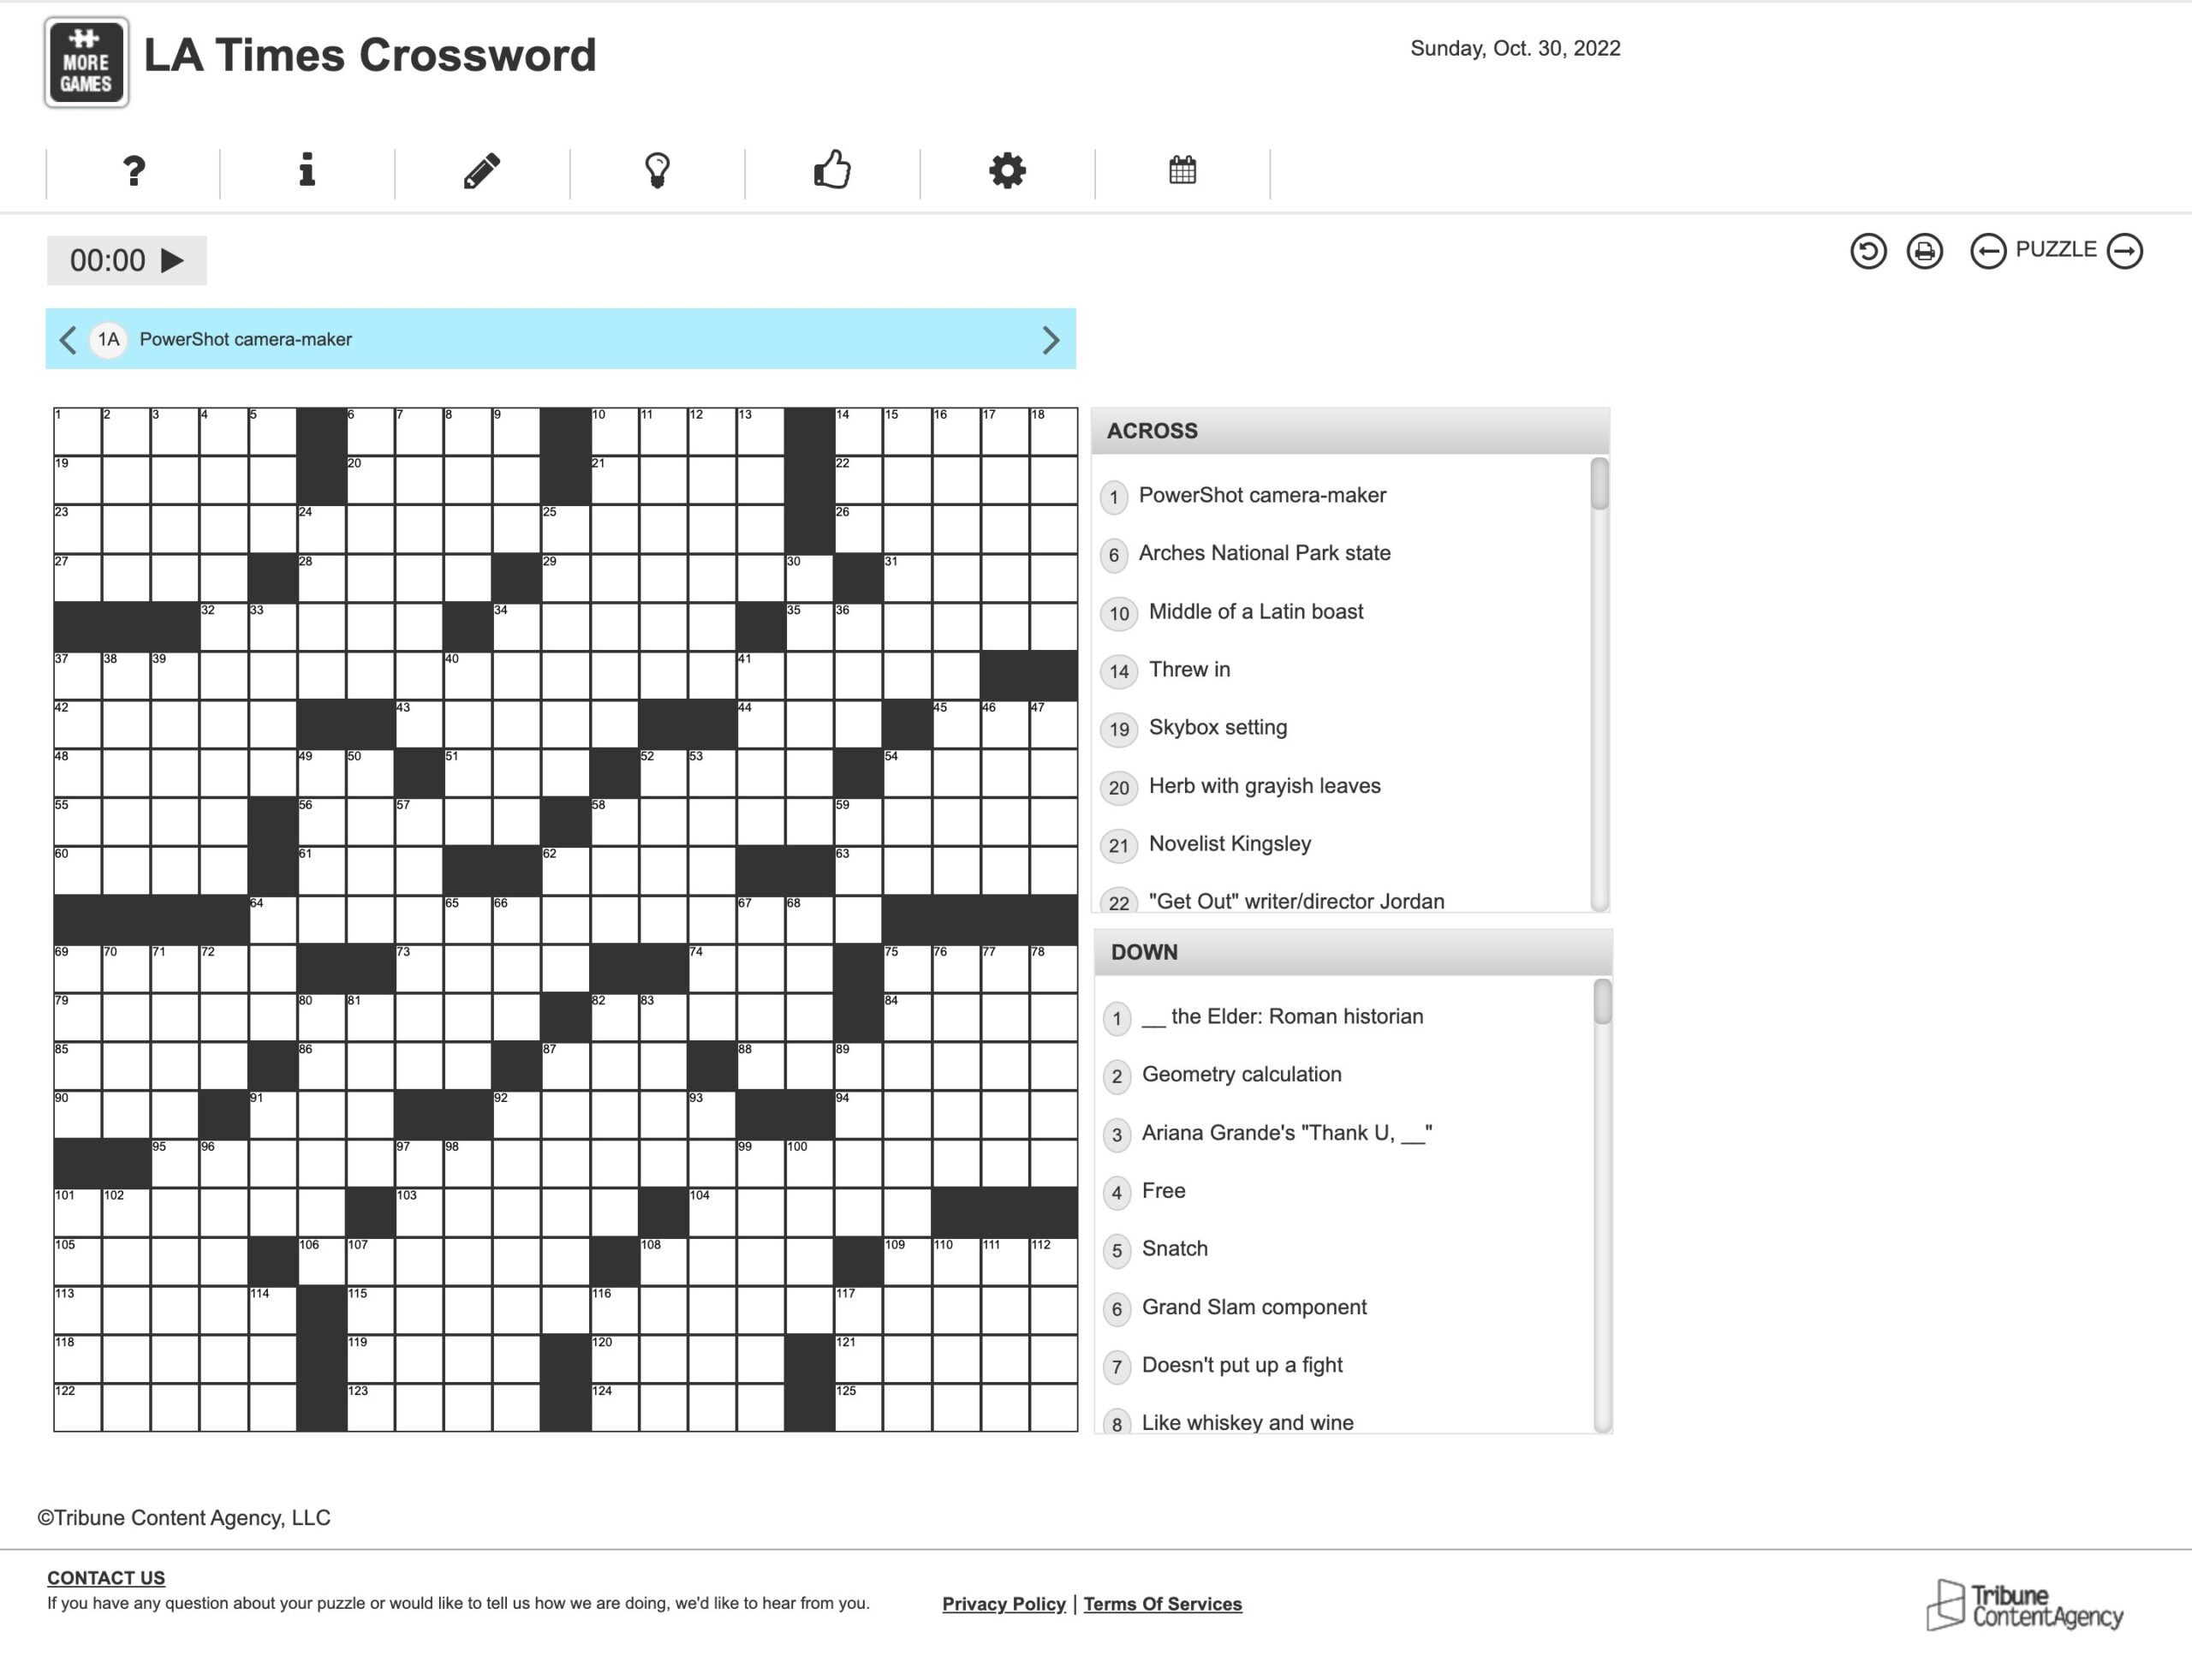
Task: Click the Tribune Content Agency logo
Action: pos(2024,1605)
